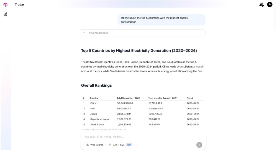Click the Total Installed Capacity (MW) header
The height and width of the screenshot is (150, 277).
point(163,98)
